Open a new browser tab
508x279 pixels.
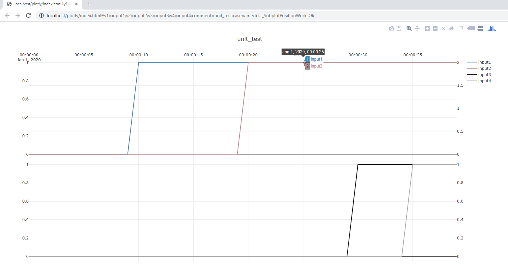point(89,4)
